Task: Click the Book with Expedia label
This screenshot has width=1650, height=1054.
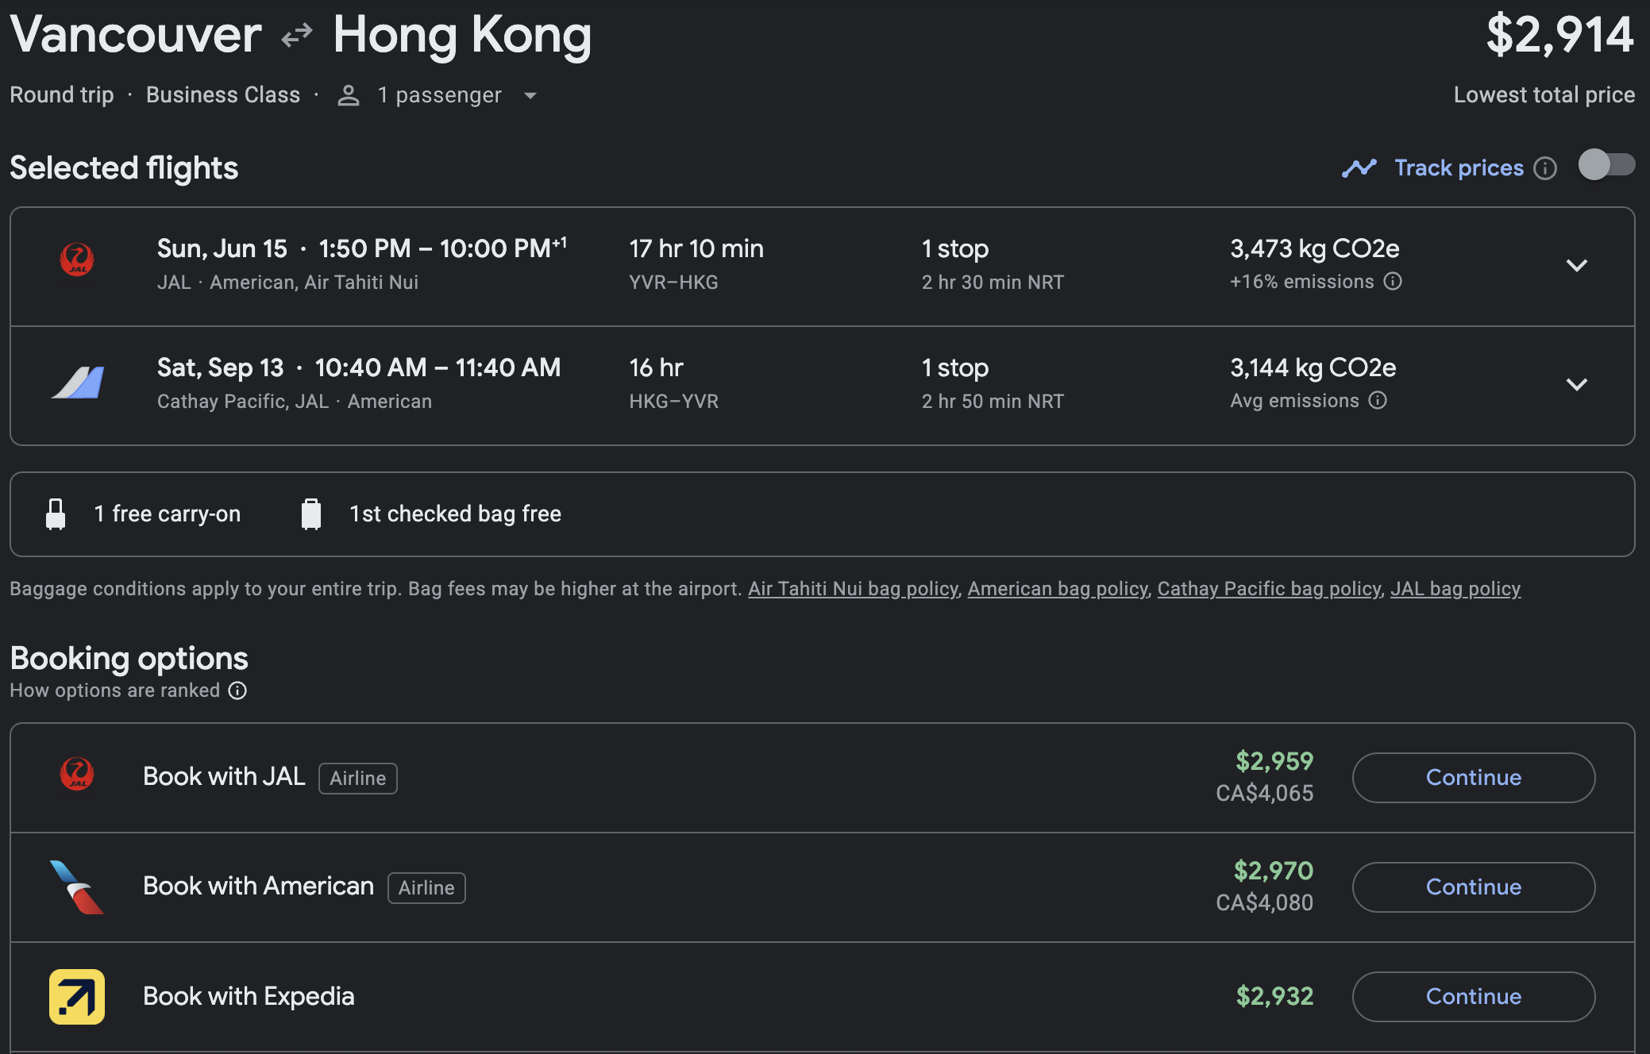Action: [x=249, y=997]
